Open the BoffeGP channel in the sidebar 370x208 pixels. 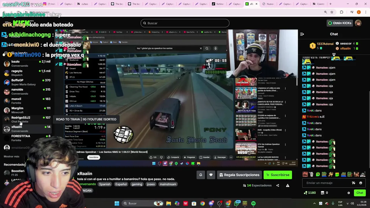pos(27,82)
